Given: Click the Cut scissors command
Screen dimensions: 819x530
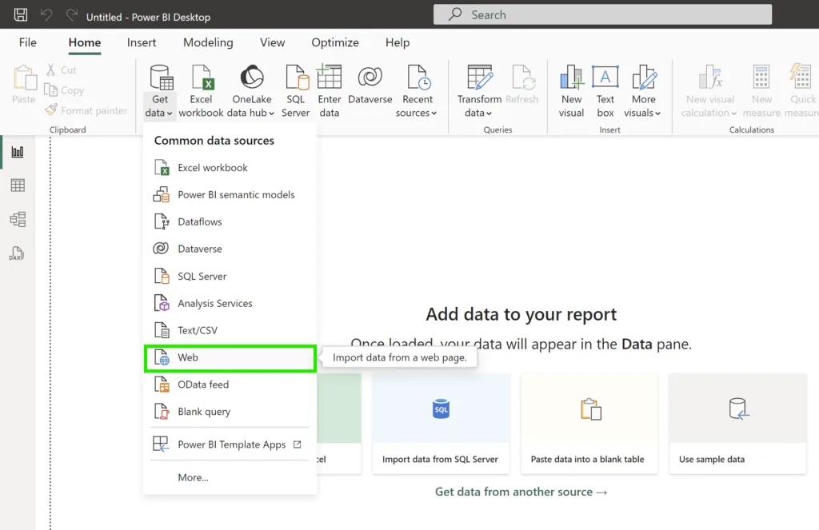Looking at the screenshot, I should (x=61, y=70).
